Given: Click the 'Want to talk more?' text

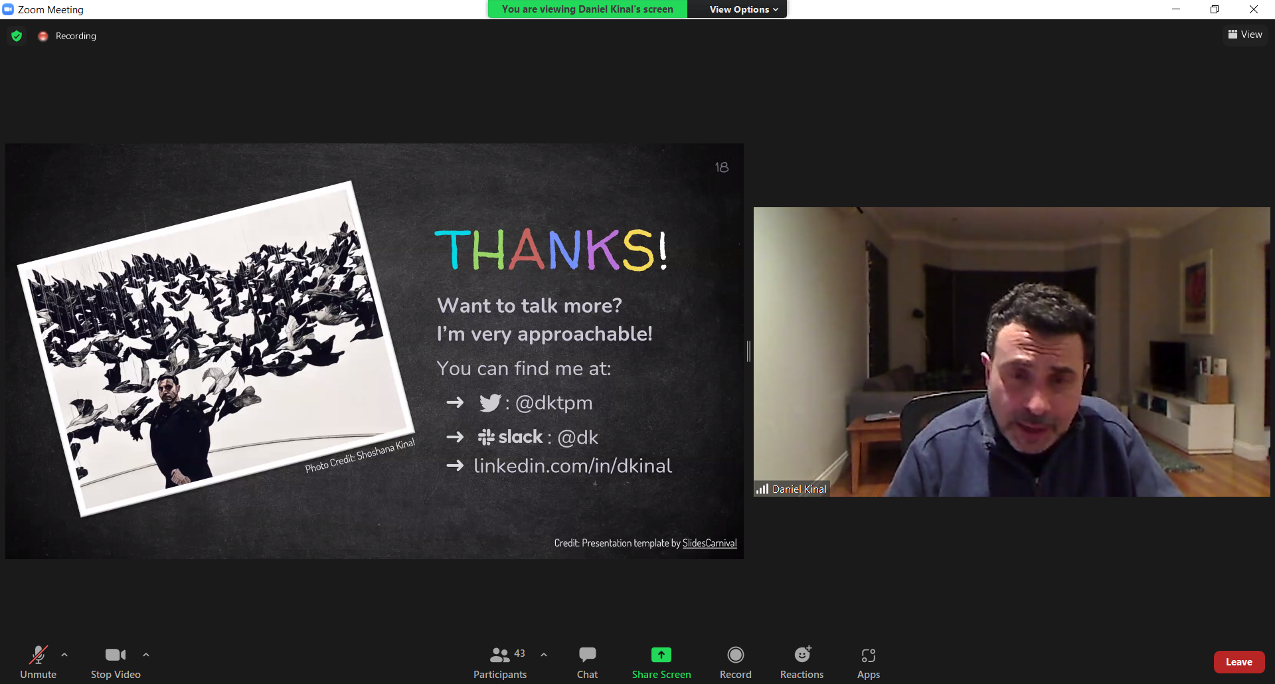Looking at the screenshot, I should (x=529, y=305).
